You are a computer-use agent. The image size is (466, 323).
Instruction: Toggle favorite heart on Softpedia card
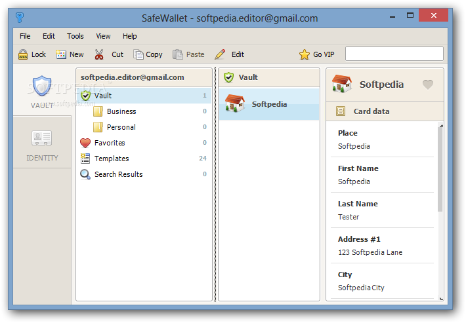coord(428,85)
